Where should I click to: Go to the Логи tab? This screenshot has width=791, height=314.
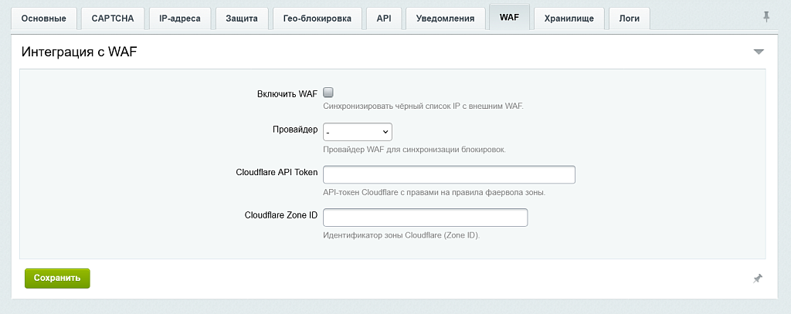[629, 19]
